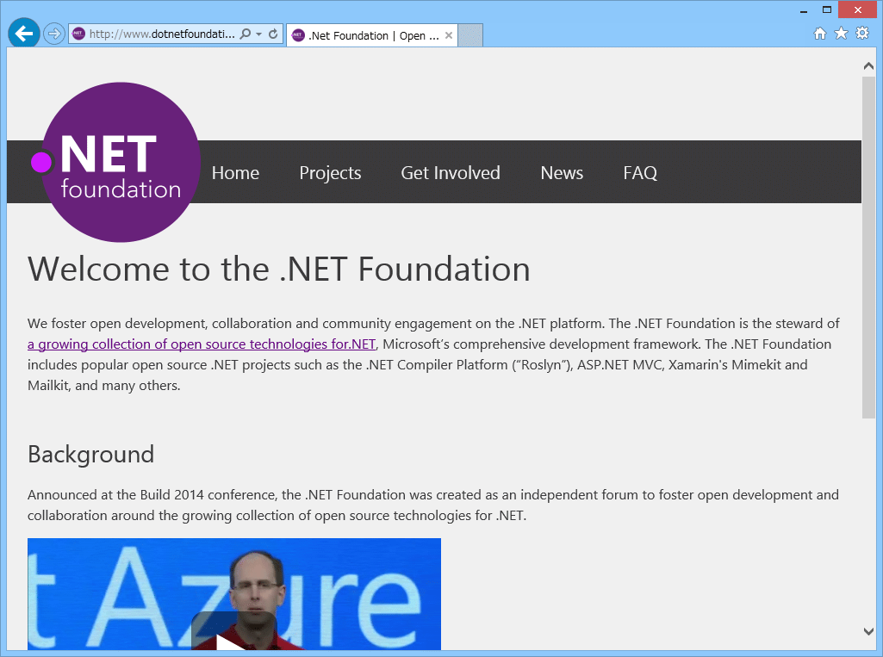
Task: Open favorites with the star icon
Action: pyautogui.click(x=840, y=33)
